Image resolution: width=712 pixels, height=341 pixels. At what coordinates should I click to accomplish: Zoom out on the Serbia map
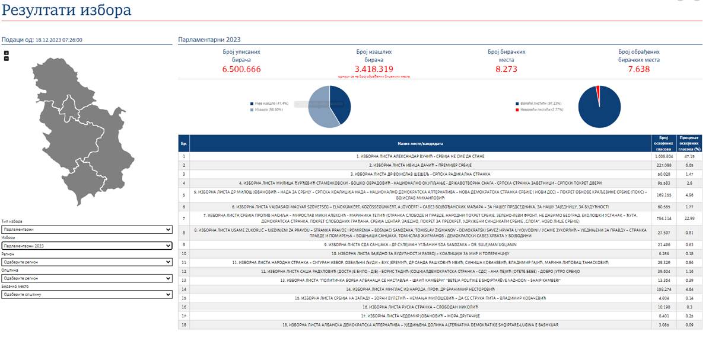tap(7, 59)
